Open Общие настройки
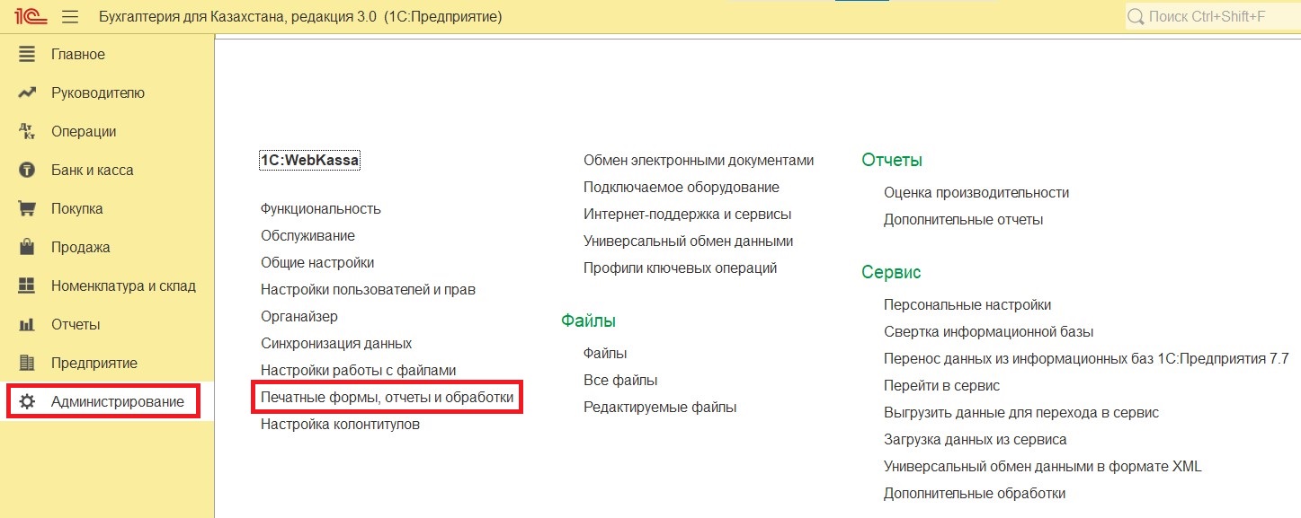Viewport: 1301px width, 518px height. (x=317, y=262)
